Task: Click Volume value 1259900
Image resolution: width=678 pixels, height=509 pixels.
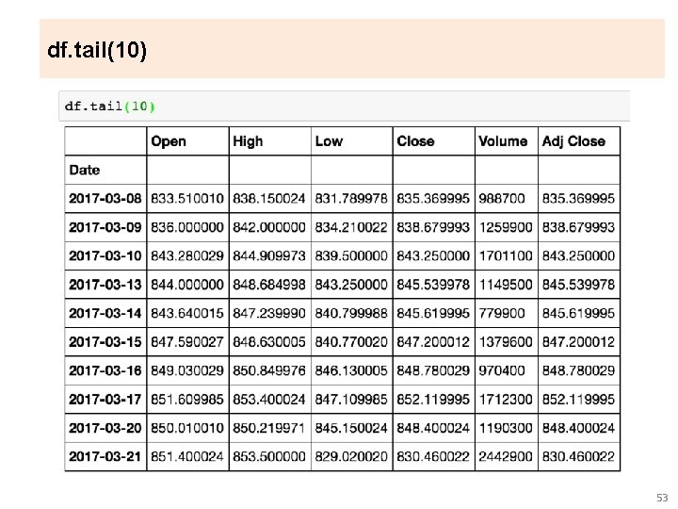Action: pos(506,227)
